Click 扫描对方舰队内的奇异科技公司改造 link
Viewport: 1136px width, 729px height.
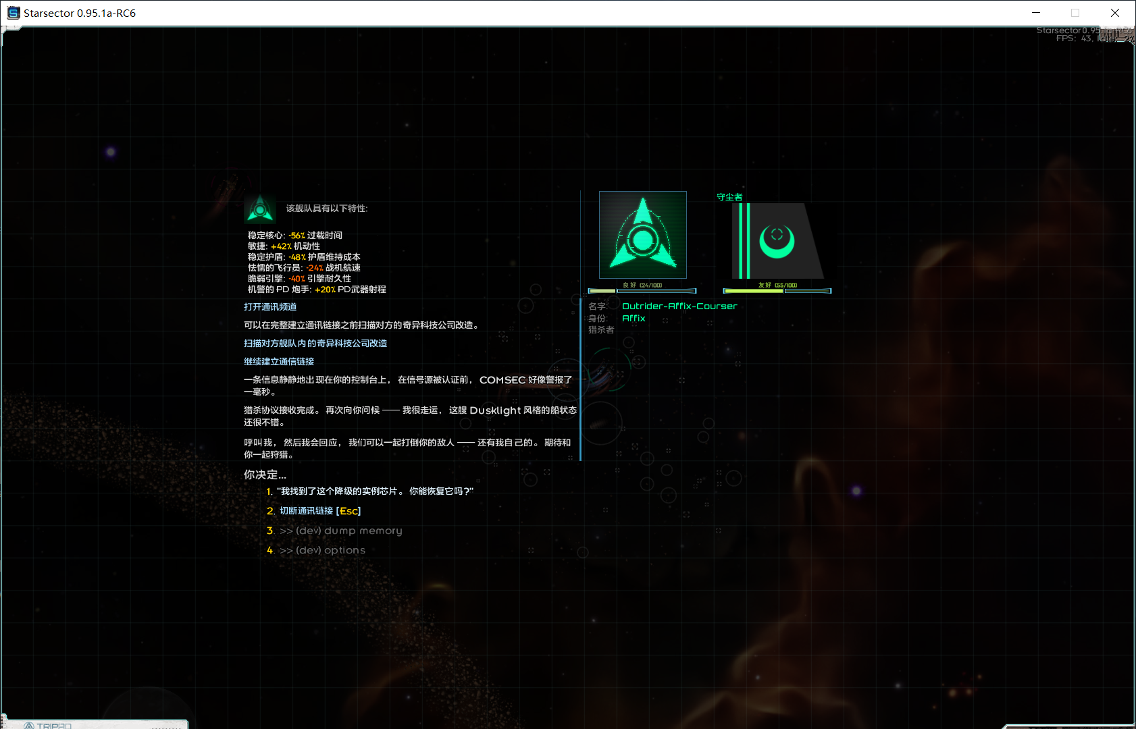315,344
